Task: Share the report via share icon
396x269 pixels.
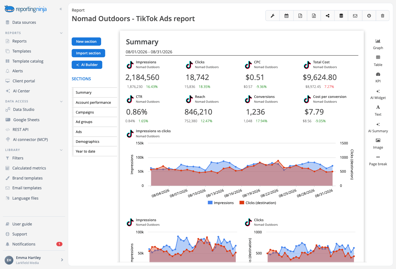Action: point(328,16)
